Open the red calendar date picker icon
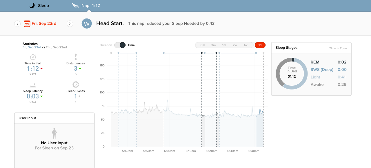371x168 pixels. click(x=27, y=24)
